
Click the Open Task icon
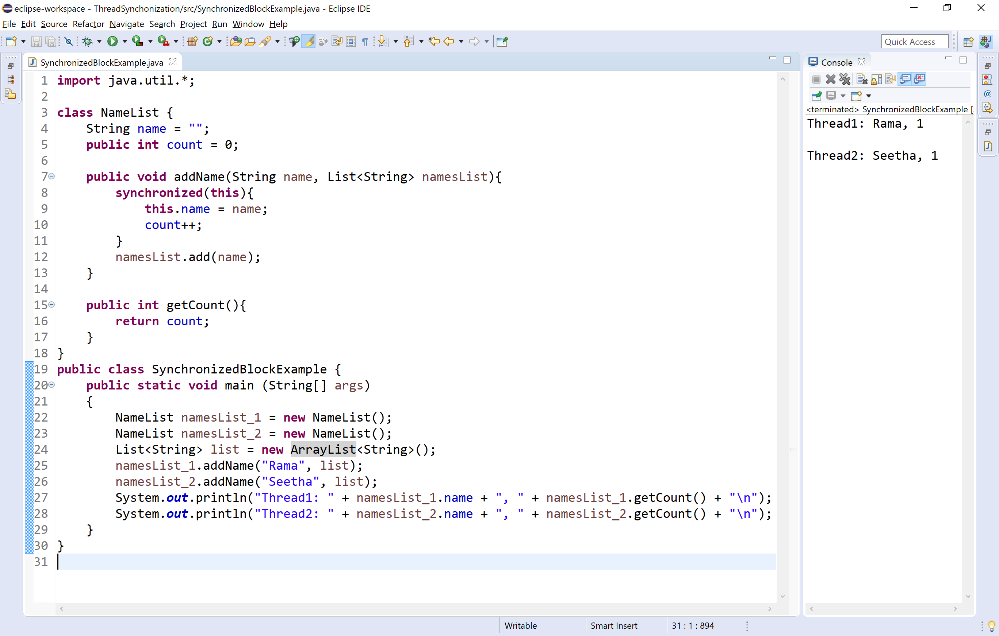click(x=250, y=42)
